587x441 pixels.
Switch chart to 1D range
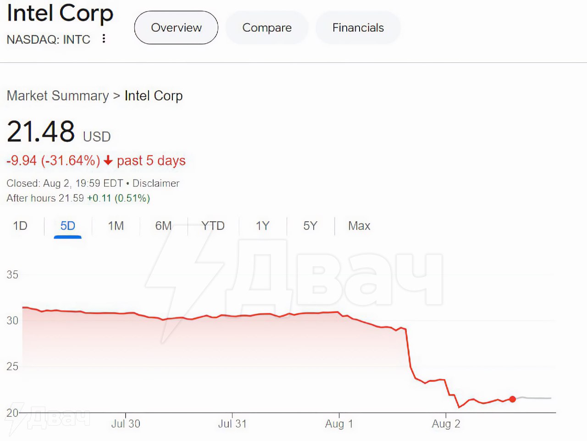click(x=20, y=226)
